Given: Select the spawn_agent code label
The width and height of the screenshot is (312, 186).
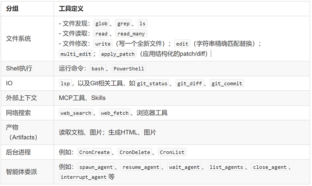Looking at the screenshot, I should point(96,167).
